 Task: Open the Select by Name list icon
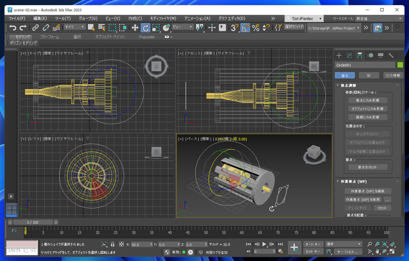(x=102, y=28)
